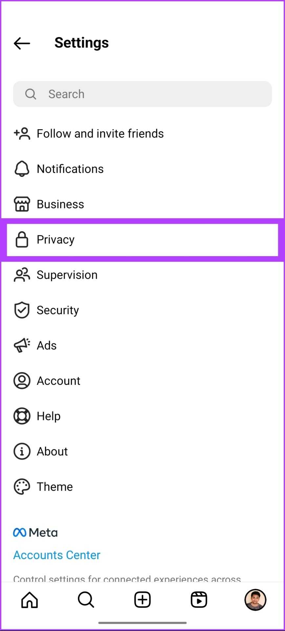Image resolution: width=285 pixels, height=631 pixels.
Task: Open the profile picture tab
Action: (255, 600)
